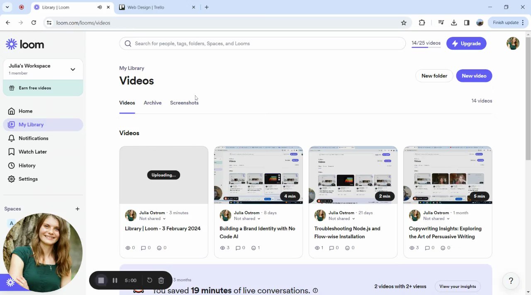Open browser extensions puzzle icon
The height and width of the screenshot is (295, 531).
coord(422,23)
